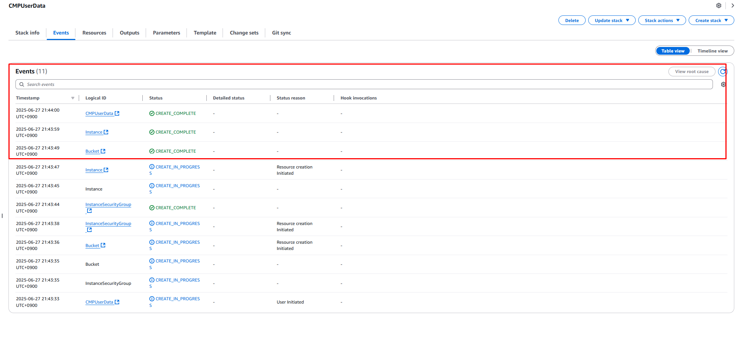Viewport: 735px width, 363px height.
Task: Open Create stack dropdown
Action: tap(711, 21)
